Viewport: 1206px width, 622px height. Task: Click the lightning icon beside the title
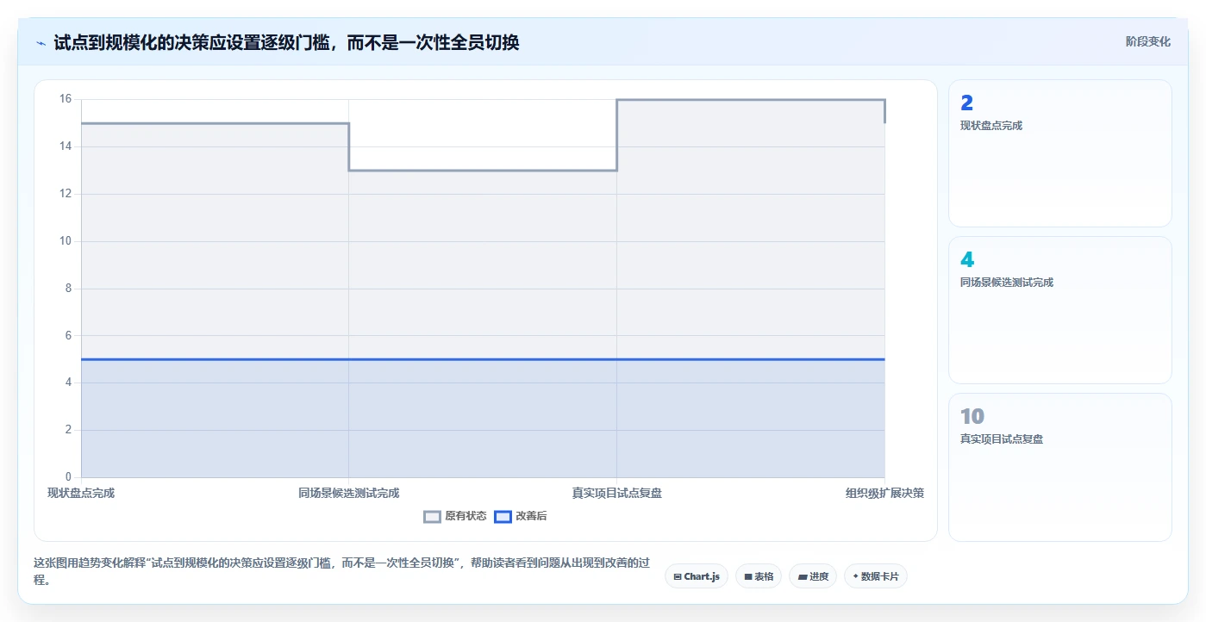point(41,42)
